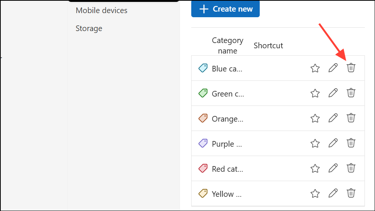Screen dimensions: 375x211
Task: Edit the Blue category
Action: click(333, 68)
